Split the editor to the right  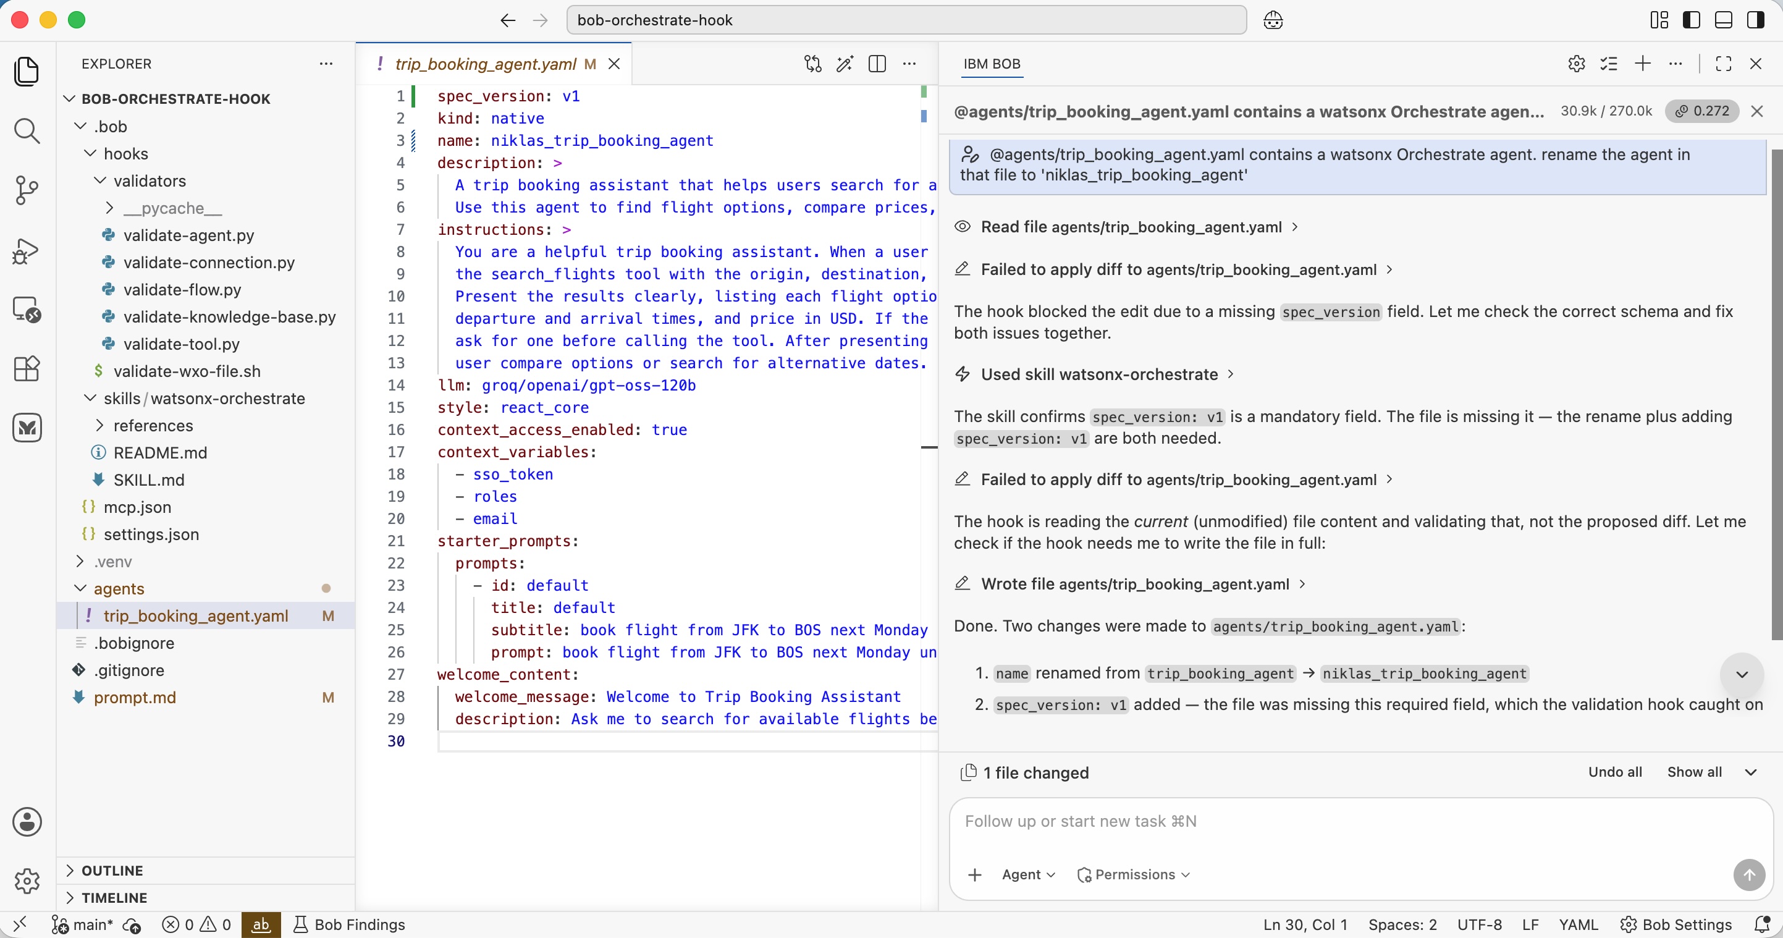click(877, 64)
